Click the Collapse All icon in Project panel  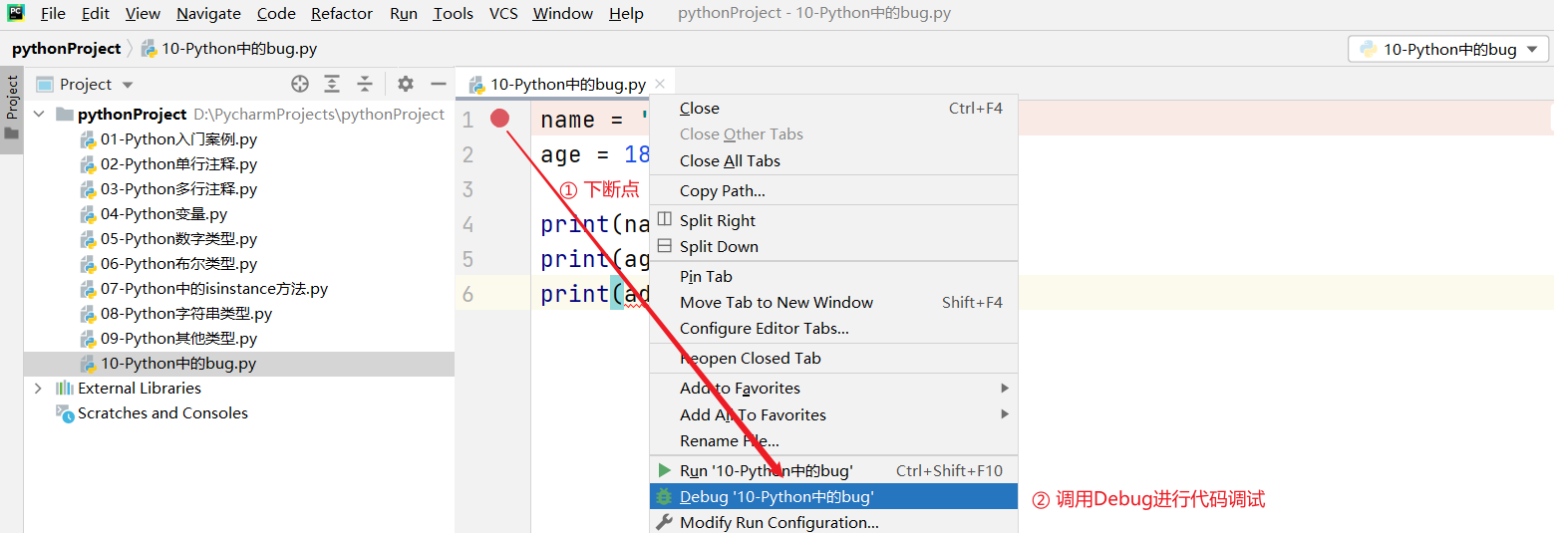pyautogui.click(x=365, y=84)
